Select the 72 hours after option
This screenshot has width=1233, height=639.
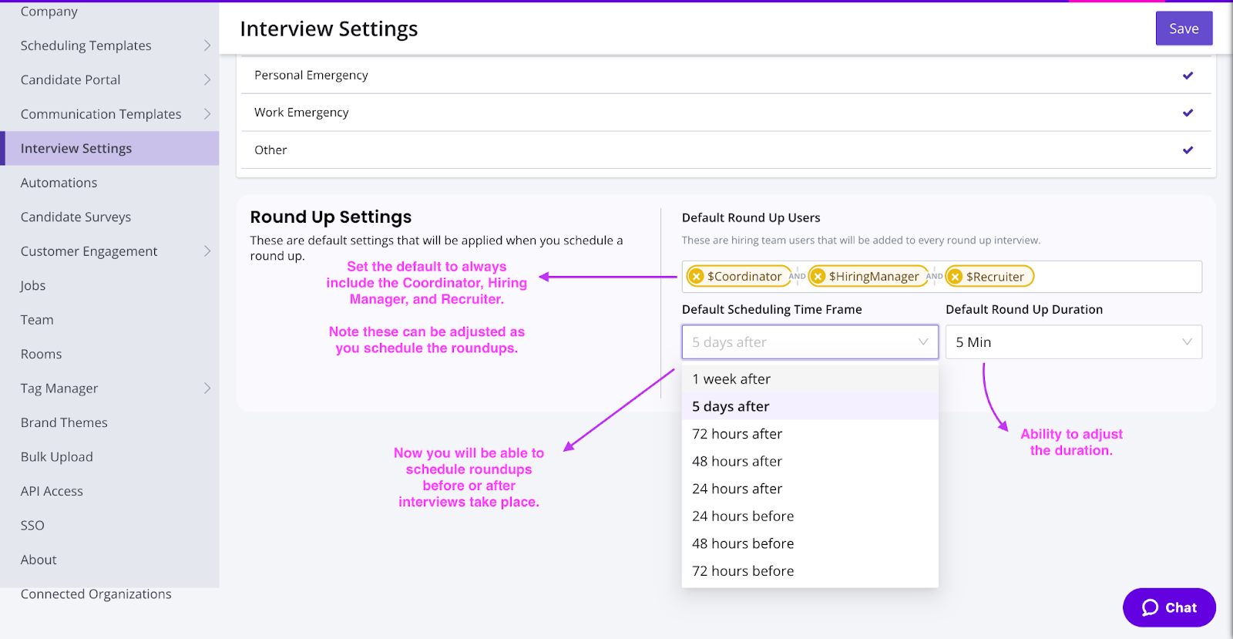pos(737,434)
